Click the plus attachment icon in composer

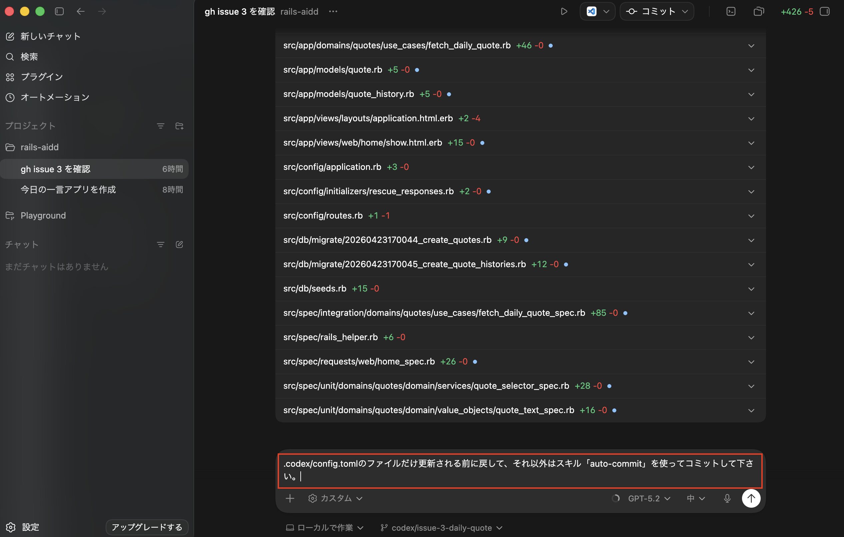(x=290, y=498)
